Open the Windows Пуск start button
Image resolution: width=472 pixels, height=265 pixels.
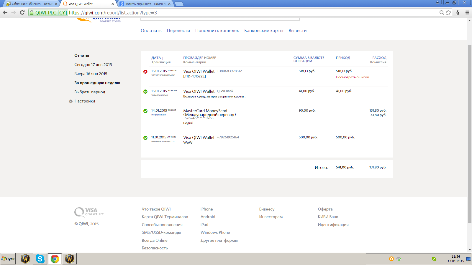8,259
